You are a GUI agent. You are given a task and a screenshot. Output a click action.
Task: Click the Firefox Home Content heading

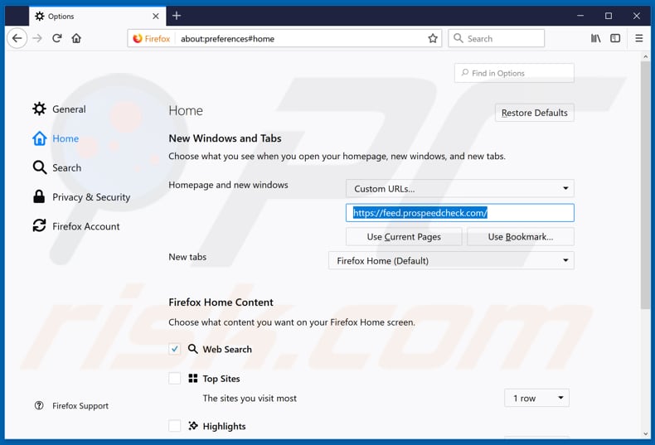[221, 302]
